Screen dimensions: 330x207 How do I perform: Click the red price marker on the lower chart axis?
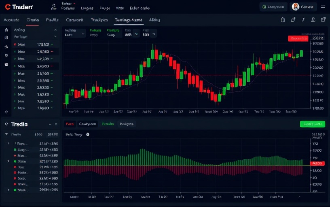pos(317,163)
